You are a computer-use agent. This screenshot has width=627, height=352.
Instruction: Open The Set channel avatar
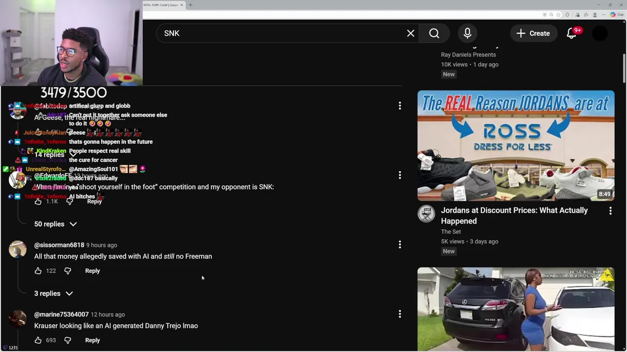click(x=426, y=214)
